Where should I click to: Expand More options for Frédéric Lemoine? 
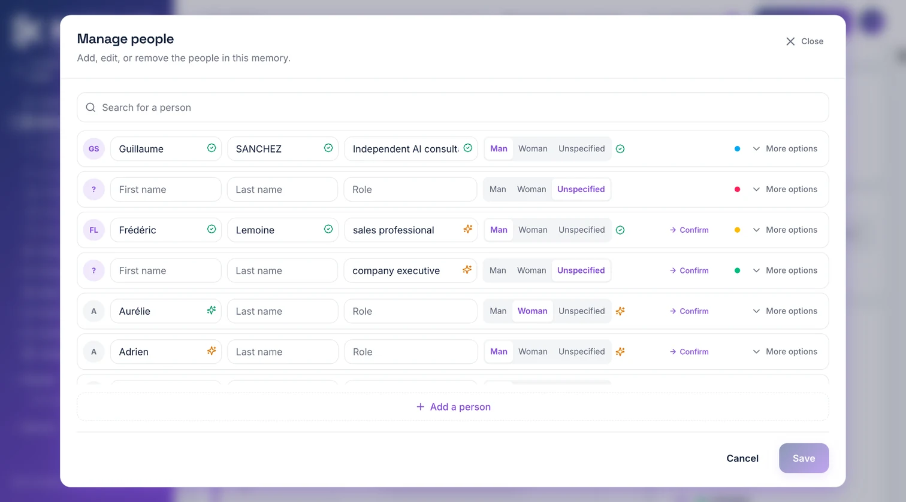pyautogui.click(x=785, y=230)
